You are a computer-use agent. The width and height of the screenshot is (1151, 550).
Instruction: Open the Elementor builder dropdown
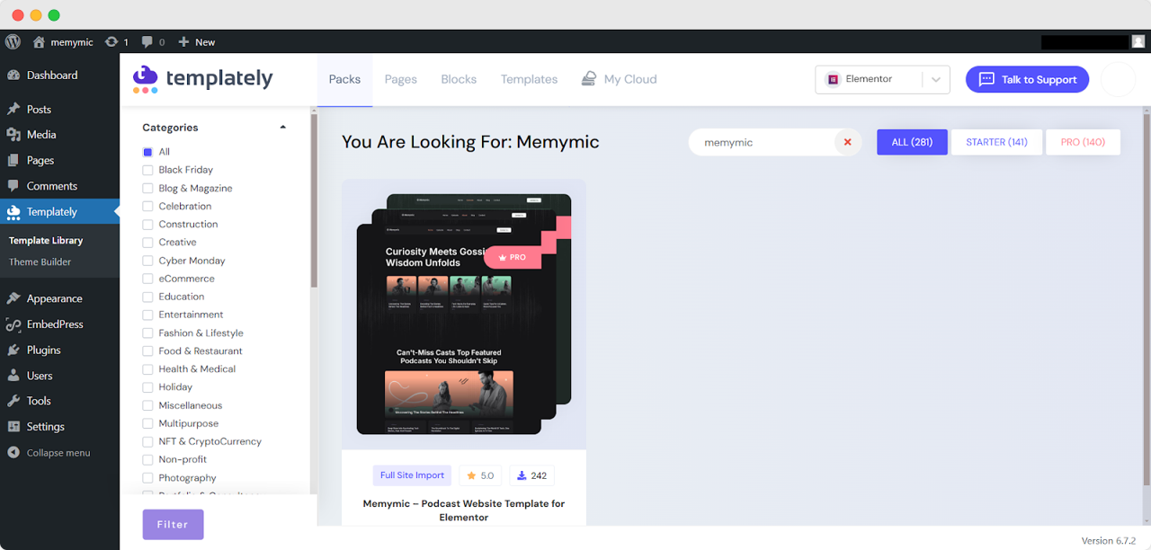pyautogui.click(x=883, y=79)
